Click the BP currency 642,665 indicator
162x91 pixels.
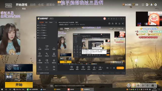click(127, 5)
